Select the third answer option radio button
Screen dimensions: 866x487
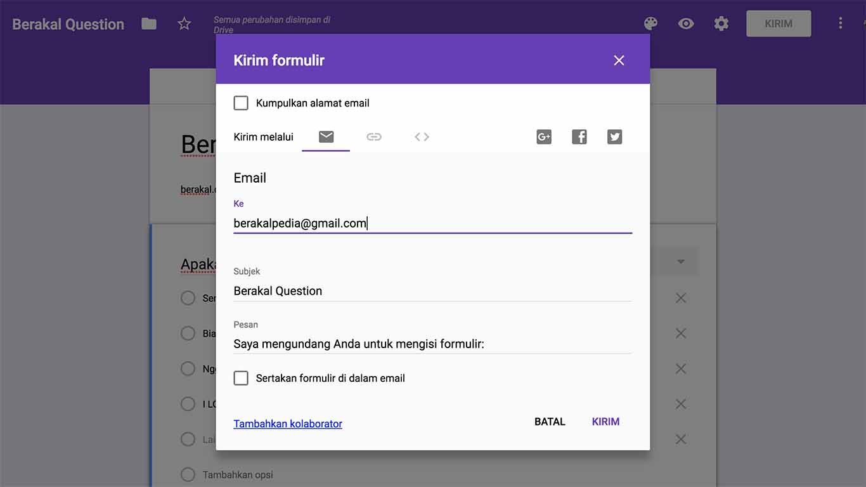(188, 369)
